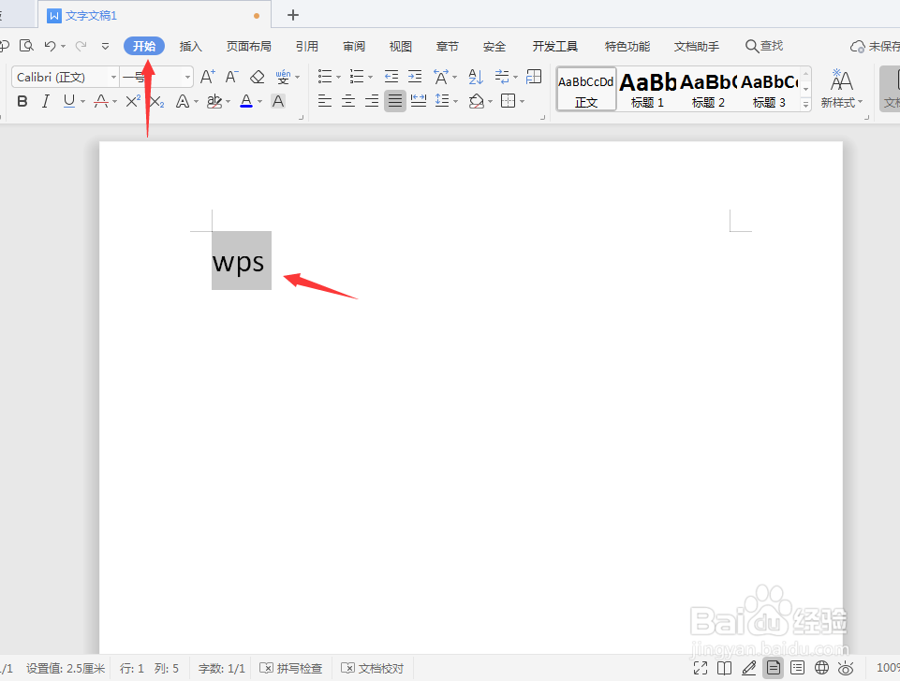Open the table layout icon

coord(534,77)
